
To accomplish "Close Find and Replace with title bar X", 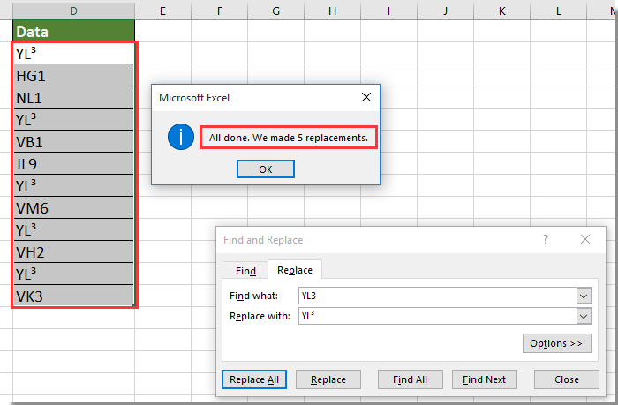I will click(585, 239).
